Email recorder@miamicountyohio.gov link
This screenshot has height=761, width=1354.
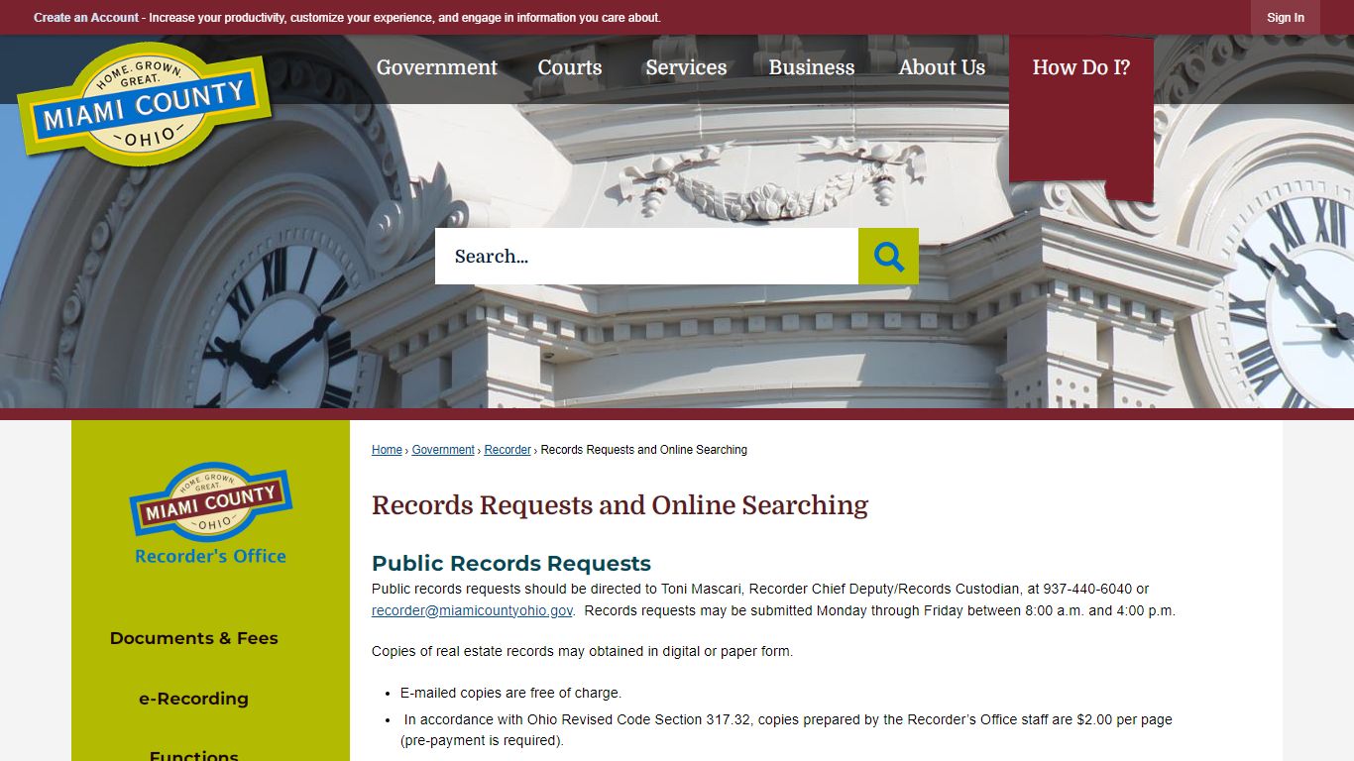pos(472,611)
